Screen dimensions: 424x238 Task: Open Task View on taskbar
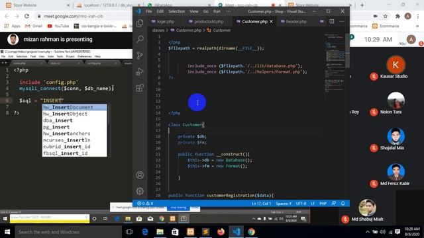129,232
